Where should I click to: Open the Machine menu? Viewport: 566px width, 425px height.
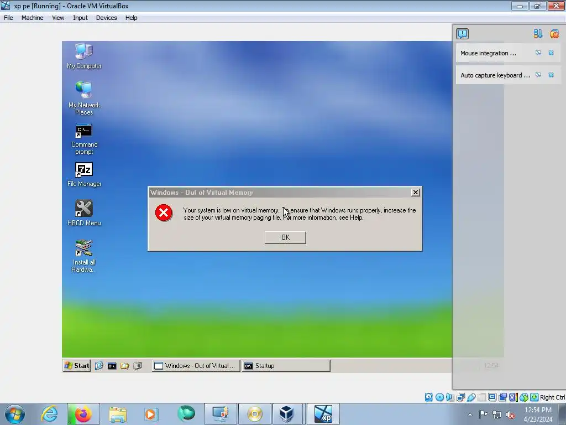point(32,18)
